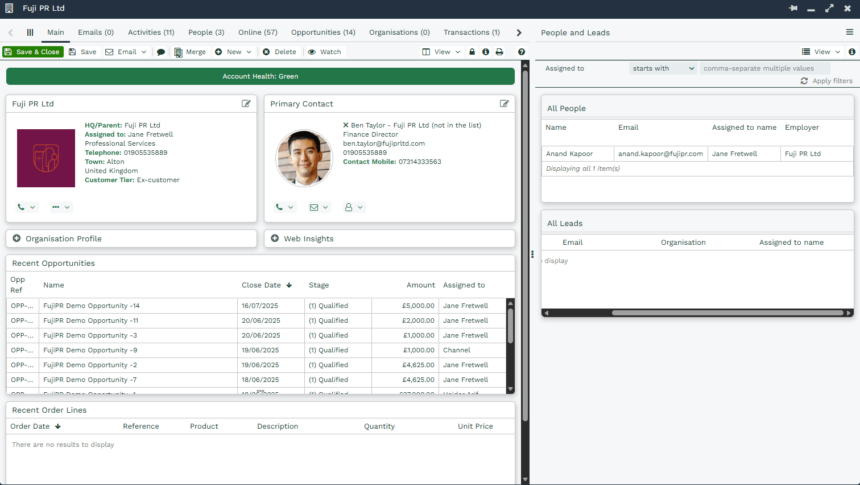The image size is (860, 485).
Task: Click the All Leads horizontal scrollbar
Action: pos(727,313)
